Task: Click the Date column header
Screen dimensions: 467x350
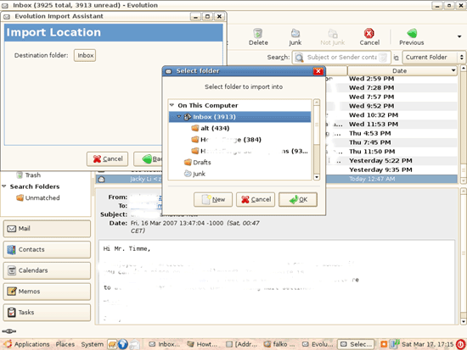Action: (402, 71)
